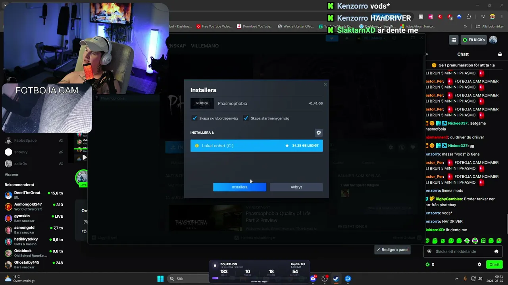The width and height of the screenshot is (508, 285).
Task: Select the 'Lokal enhet (C:)' install drive
Action: coord(256,146)
